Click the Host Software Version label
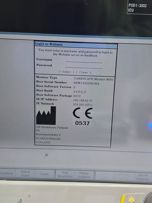 [x=54, y=86]
